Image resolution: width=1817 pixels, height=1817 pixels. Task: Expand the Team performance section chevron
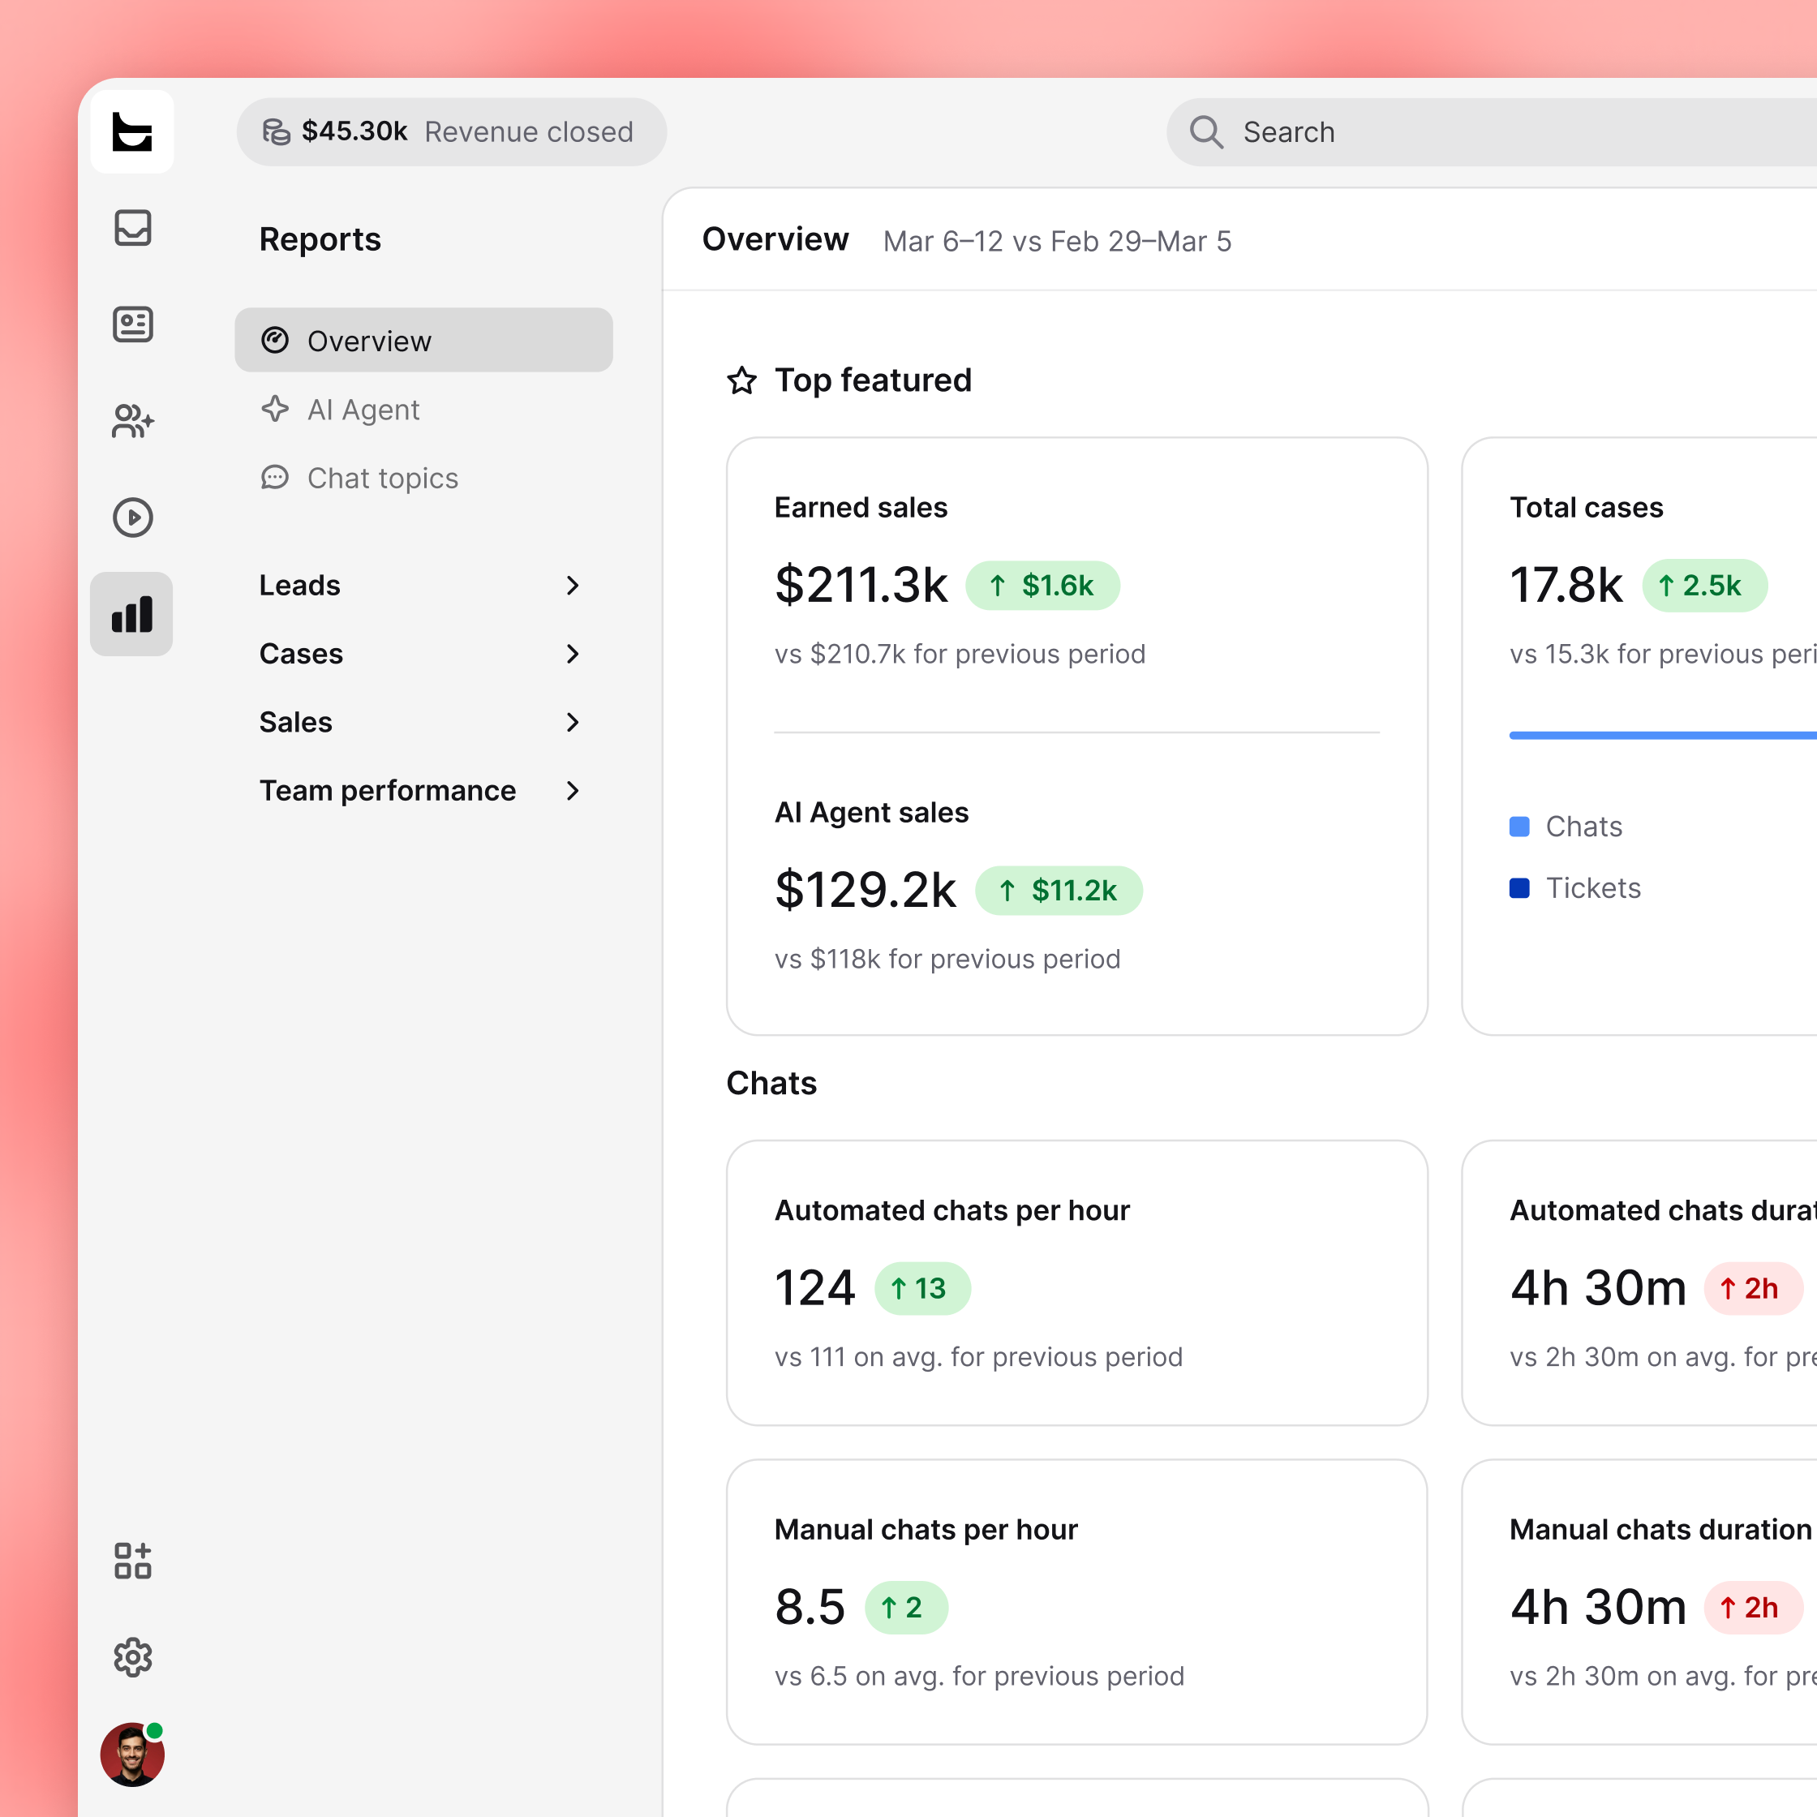(573, 791)
